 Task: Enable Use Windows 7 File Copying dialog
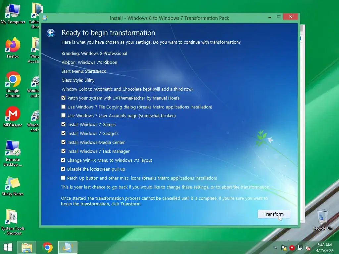[x=63, y=107]
